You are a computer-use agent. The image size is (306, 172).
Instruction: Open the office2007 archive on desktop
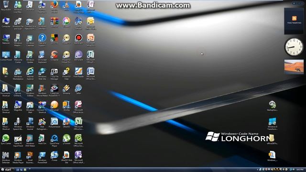(272, 139)
